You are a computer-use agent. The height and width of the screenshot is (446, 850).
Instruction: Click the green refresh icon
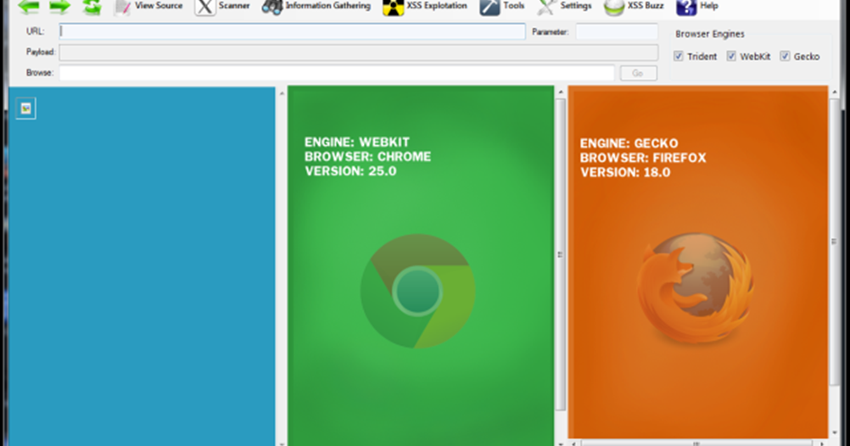click(x=92, y=7)
